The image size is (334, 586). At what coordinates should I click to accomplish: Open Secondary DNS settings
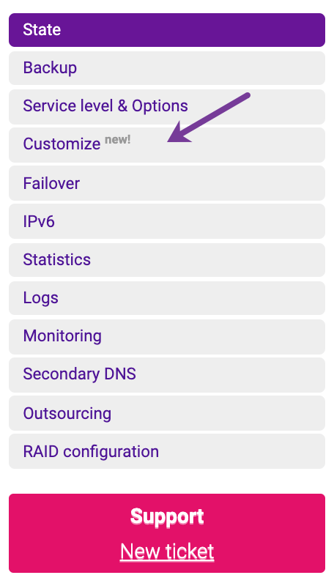click(167, 374)
